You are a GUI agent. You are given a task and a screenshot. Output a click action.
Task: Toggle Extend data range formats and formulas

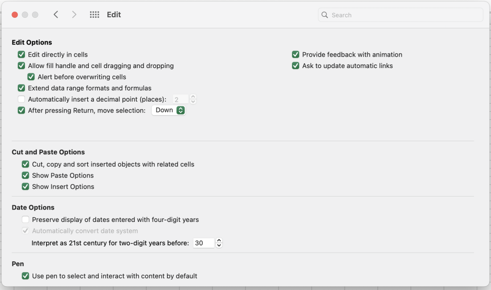coord(22,88)
